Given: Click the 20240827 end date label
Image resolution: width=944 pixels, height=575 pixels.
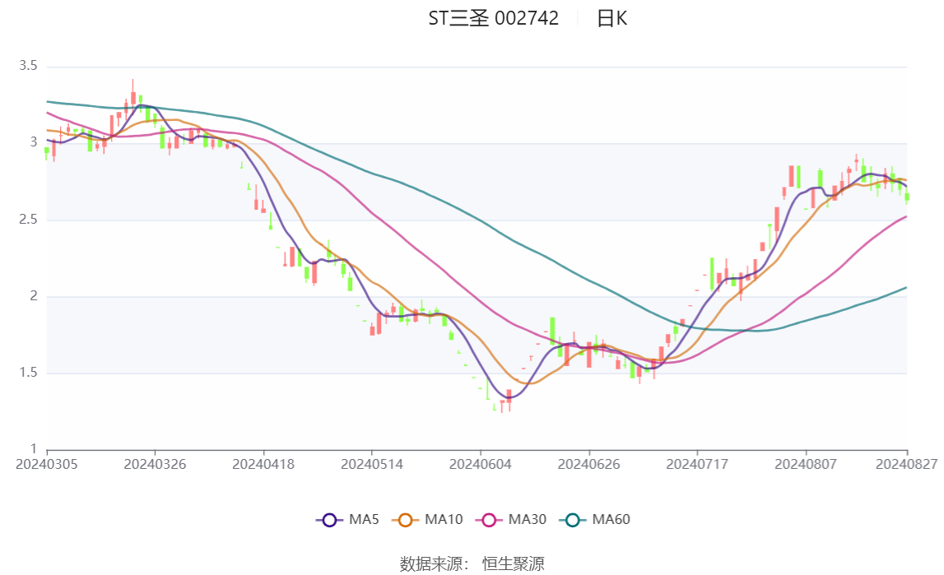Looking at the screenshot, I should (906, 465).
